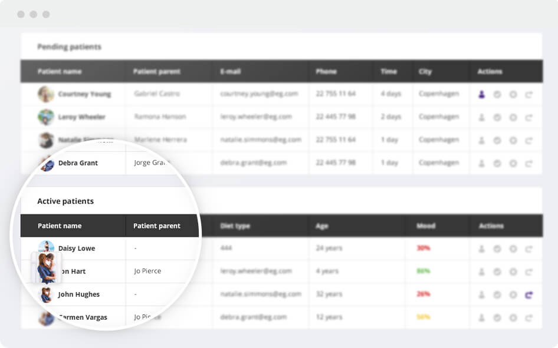This screenshot has height=348, width=558.
Task: Select patient John Hughes
Action: [78, 294]
